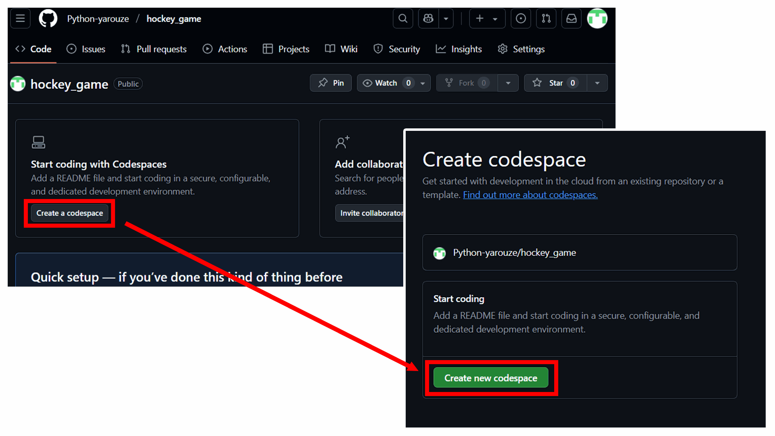Click the green Create new codespace button

(x=491, y=378)
